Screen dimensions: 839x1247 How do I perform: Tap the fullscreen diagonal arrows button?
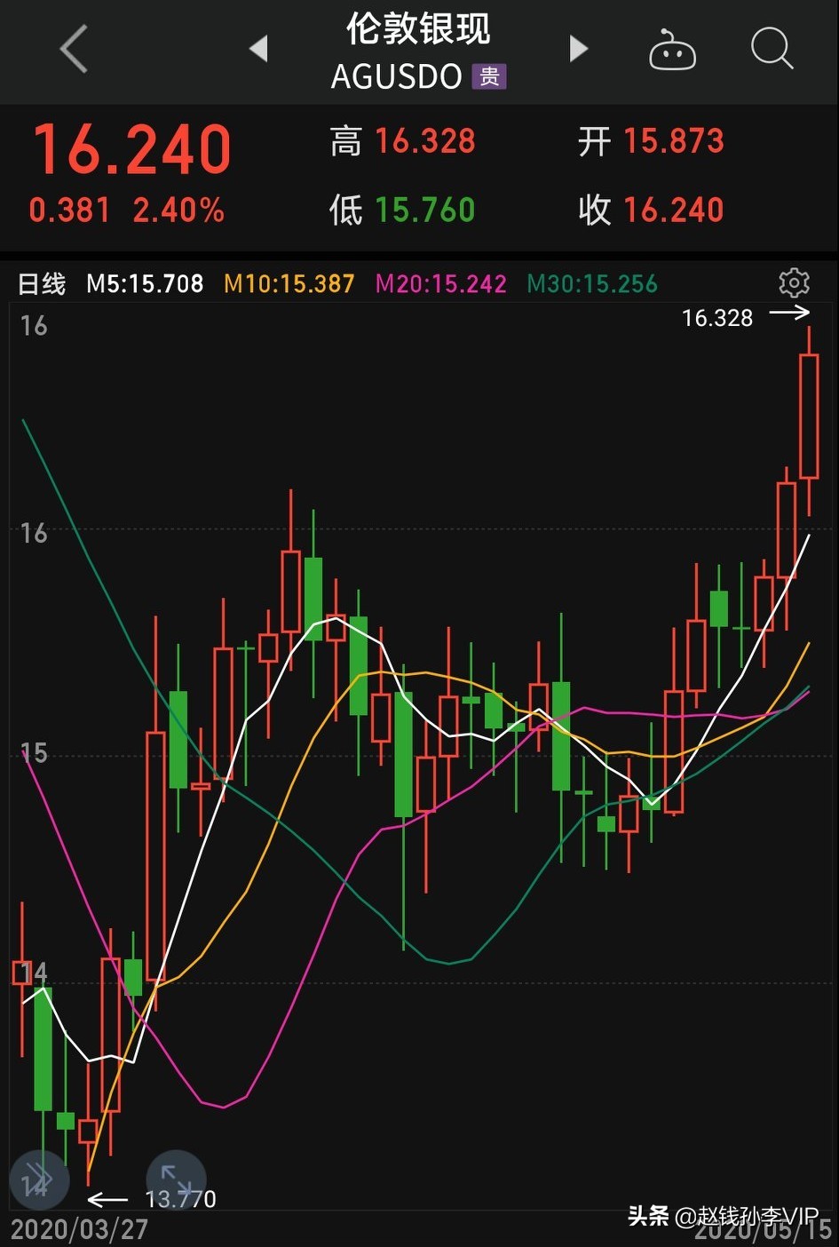pos(176,1179)
